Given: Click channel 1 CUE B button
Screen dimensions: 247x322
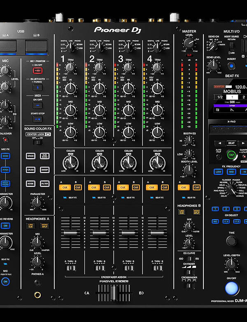Looking at the screenshot, I should [78, 187].
